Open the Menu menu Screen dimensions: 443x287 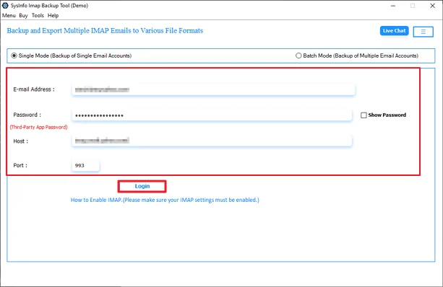[9, 16]
